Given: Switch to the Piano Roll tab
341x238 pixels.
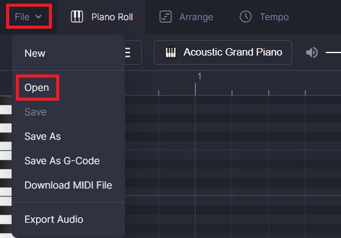Looking at the screenshot, I should coord(102,17).
